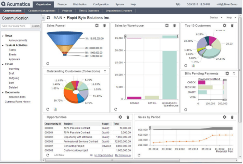Screen dimensions: 243x164
Task: Delete the Sales by Period widget
Action: [x=232, y=117]
